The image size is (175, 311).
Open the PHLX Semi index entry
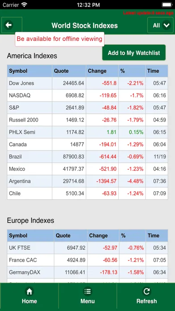coord(87,132)
